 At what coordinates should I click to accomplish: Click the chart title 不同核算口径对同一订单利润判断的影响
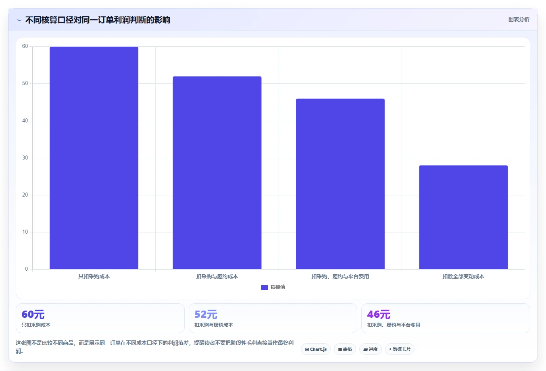click(98, 20)
